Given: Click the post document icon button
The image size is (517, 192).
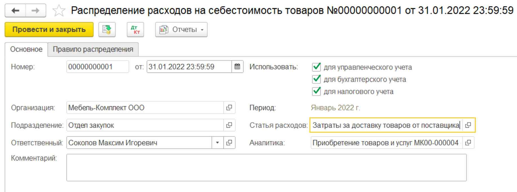Looking at the screenshot, I should pyautogui.click(x=107, y=30).
